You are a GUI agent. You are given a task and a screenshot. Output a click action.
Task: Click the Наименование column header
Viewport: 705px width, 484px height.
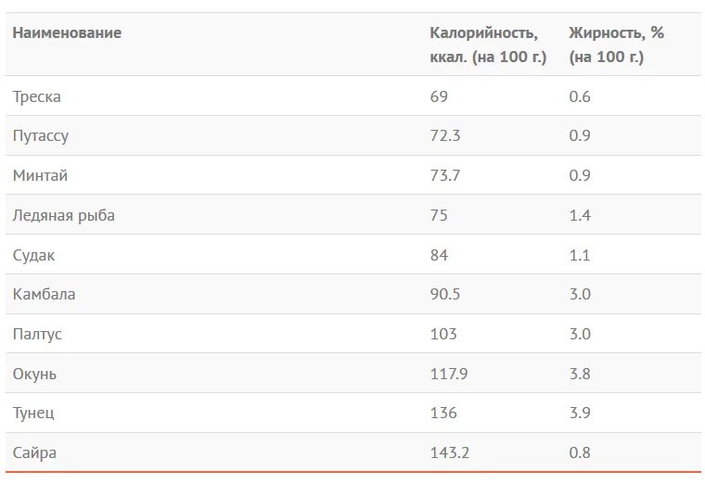click(x=67, y=32)
